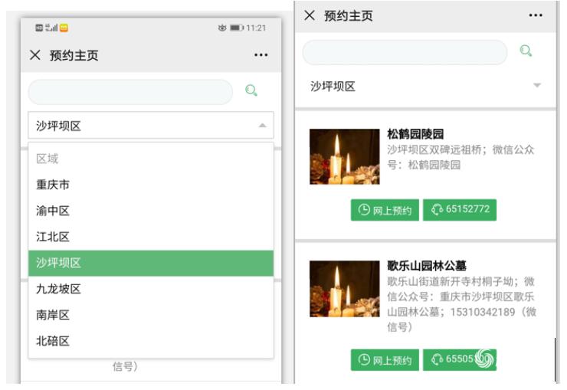Select 南岸区 from the region list
This screenshot has height=390, width=567.
click(x=151, y=315)
